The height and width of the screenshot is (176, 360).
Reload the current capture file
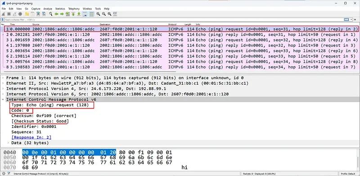click(x=44, y=14)
